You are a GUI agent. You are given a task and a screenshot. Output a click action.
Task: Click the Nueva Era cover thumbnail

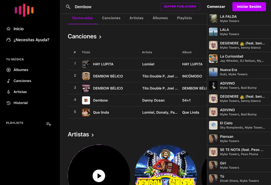(213, 72)
